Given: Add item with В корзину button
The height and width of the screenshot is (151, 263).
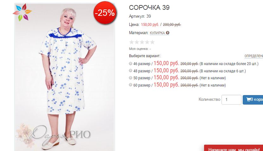Looking at the screenshot, I should (253, 100).
